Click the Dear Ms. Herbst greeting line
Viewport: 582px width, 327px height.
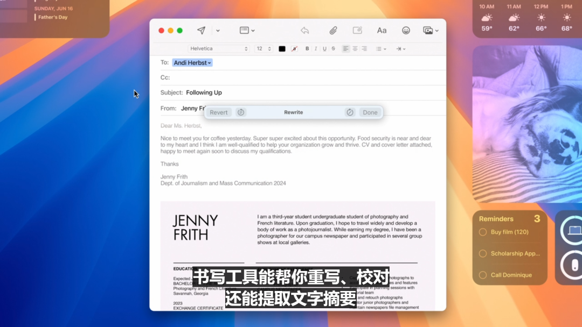181,125
